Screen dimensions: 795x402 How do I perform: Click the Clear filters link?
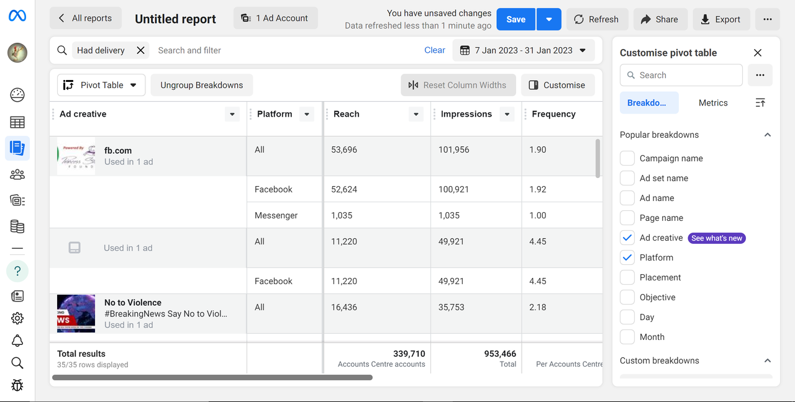pos(435,50)
